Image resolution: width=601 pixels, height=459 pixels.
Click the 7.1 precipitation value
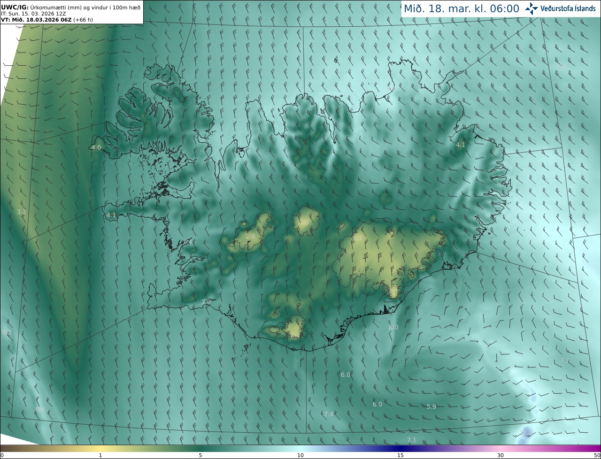point(412,440)
